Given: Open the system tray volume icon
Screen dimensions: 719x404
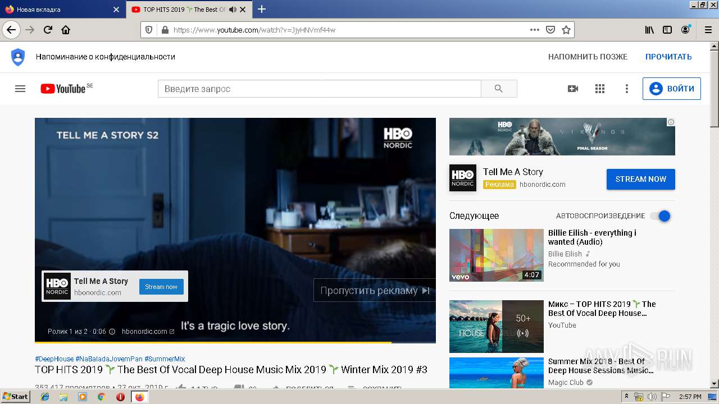Looking at the screenshot, I should (x=652, y=397).
